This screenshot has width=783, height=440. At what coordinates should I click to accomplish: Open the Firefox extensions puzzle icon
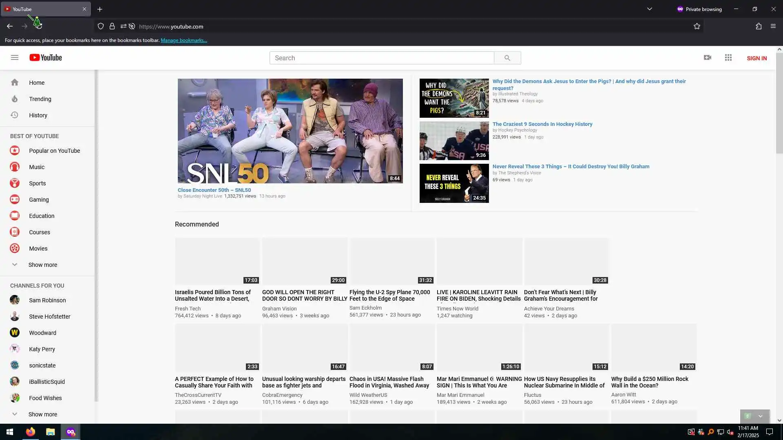(x=759, y=26)
